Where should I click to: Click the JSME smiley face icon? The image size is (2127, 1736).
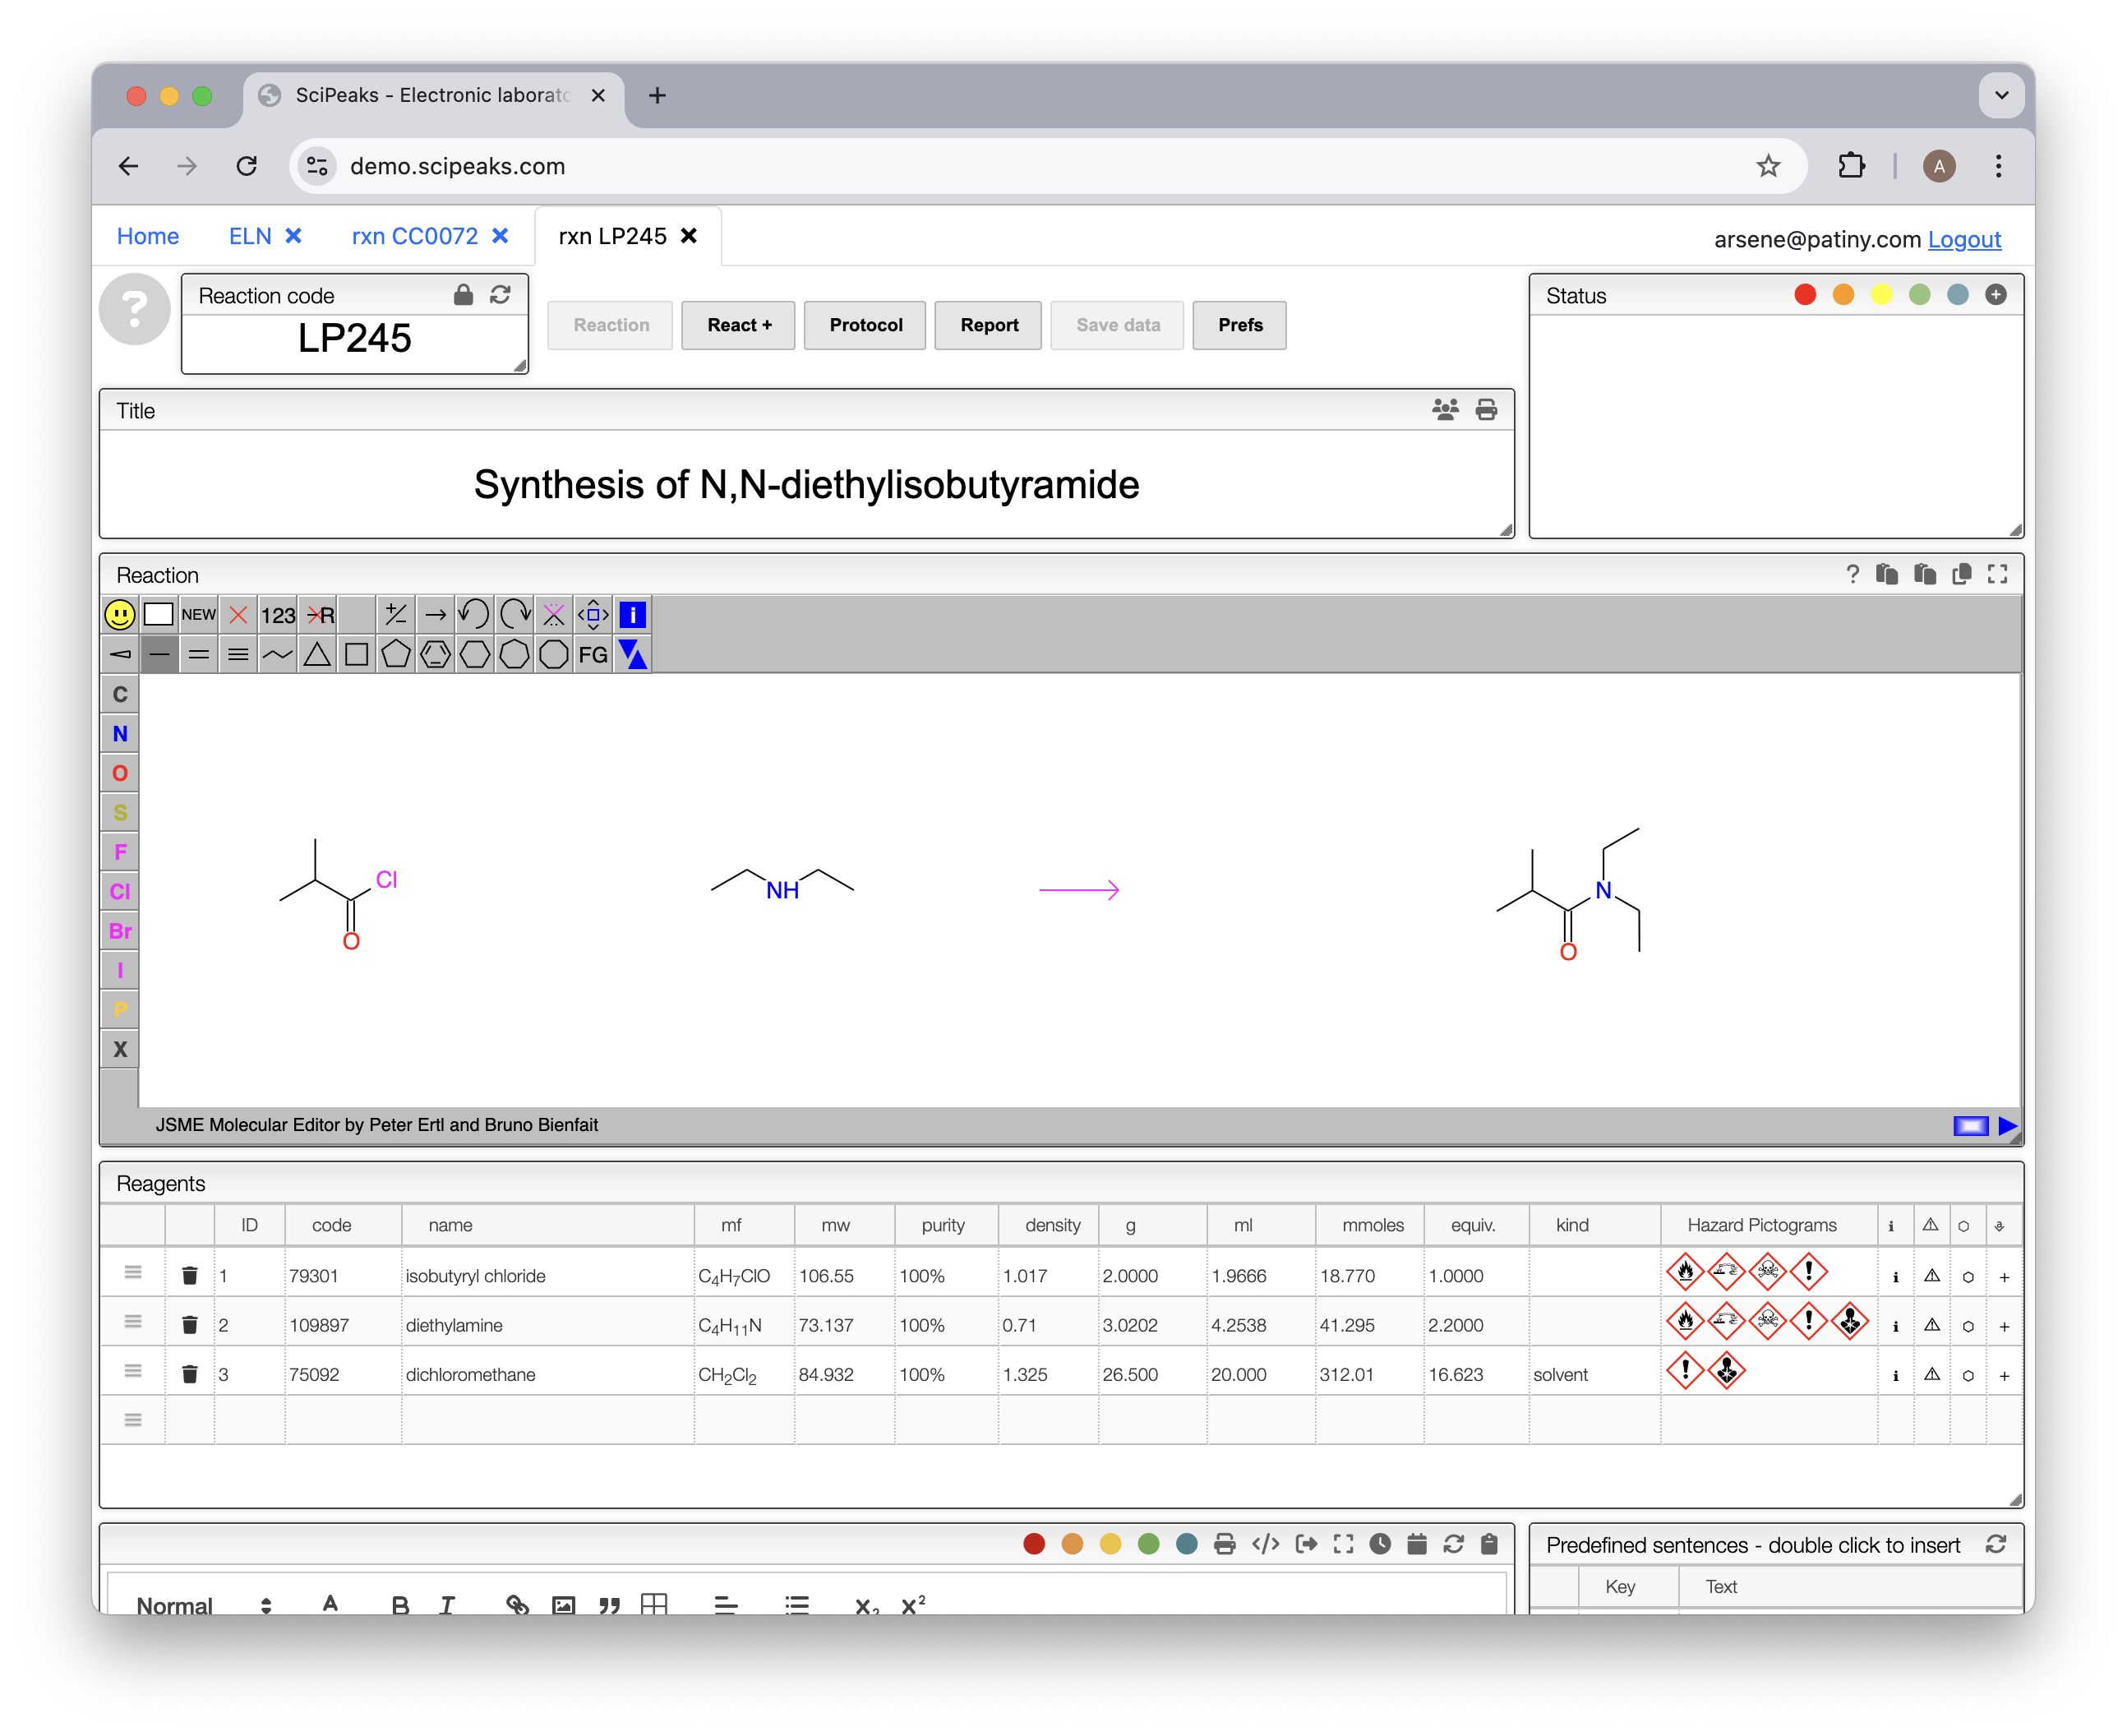(x=120, y=615)
